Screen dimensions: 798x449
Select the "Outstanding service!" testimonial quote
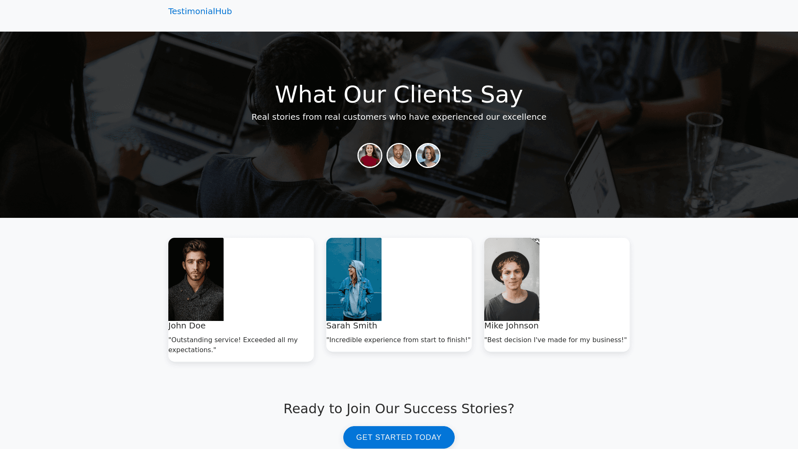pos(233,345)
